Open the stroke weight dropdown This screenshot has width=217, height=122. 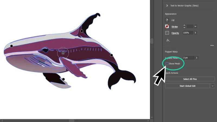pos(195,26)
